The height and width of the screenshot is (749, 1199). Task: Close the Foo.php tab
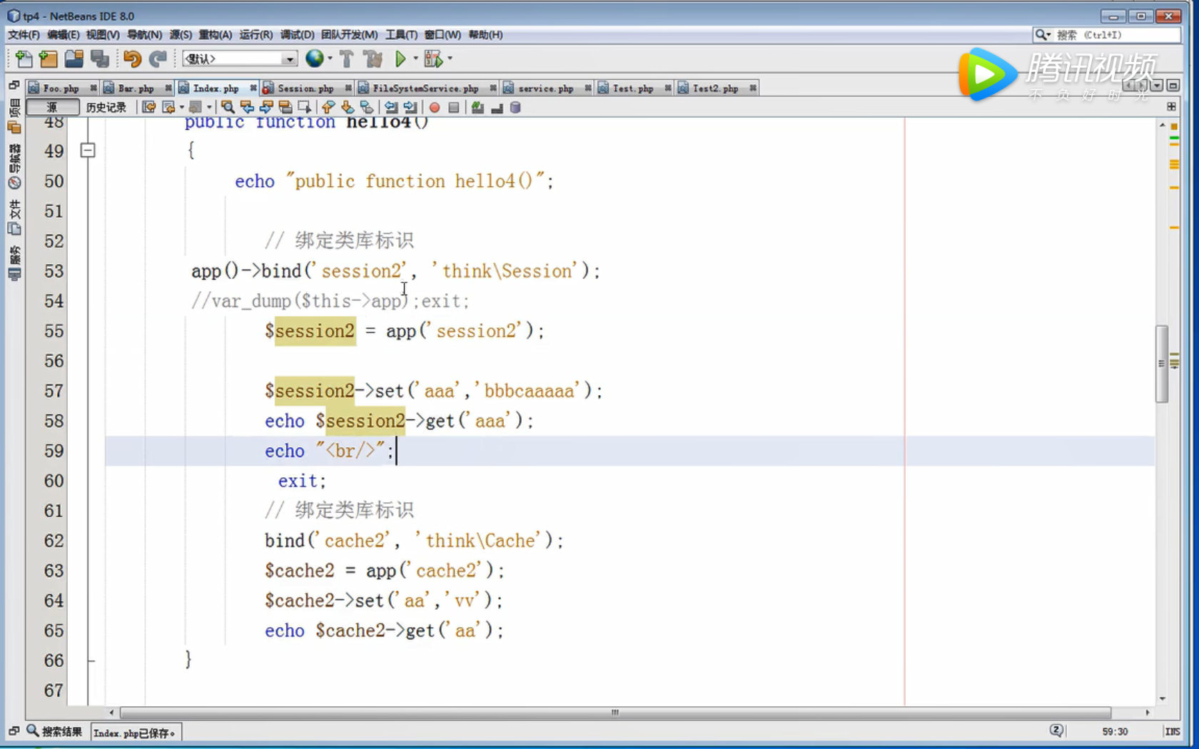[93, 88]
